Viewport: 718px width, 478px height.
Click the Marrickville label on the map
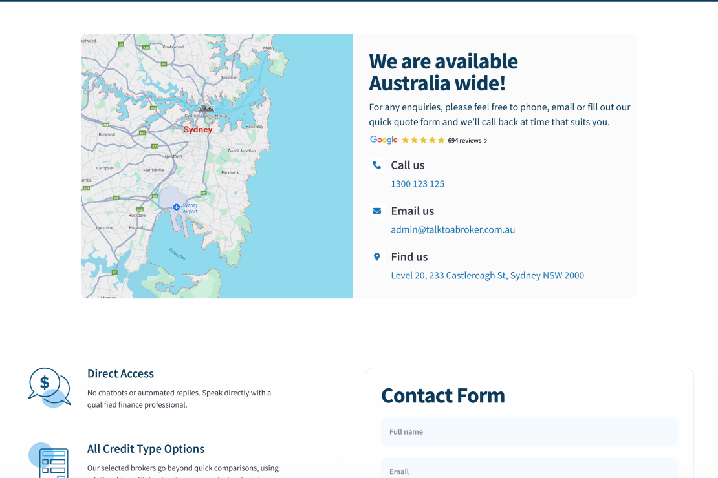[154, 170]
